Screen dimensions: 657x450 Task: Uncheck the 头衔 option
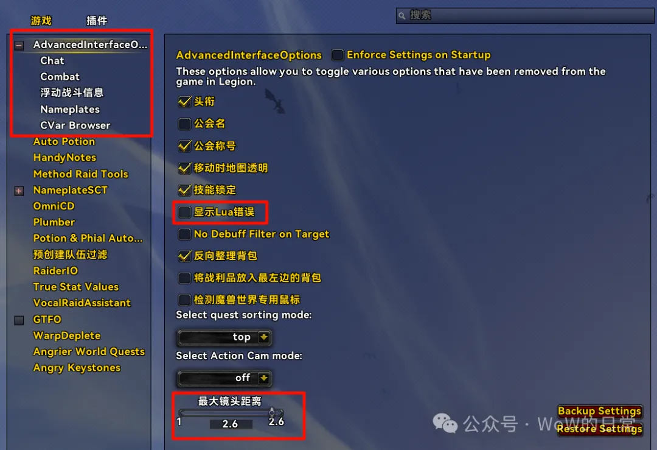coord(184,102)
